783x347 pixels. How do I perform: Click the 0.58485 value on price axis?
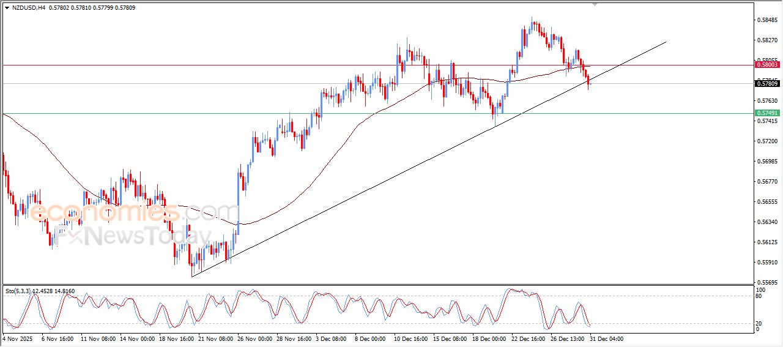766,20
